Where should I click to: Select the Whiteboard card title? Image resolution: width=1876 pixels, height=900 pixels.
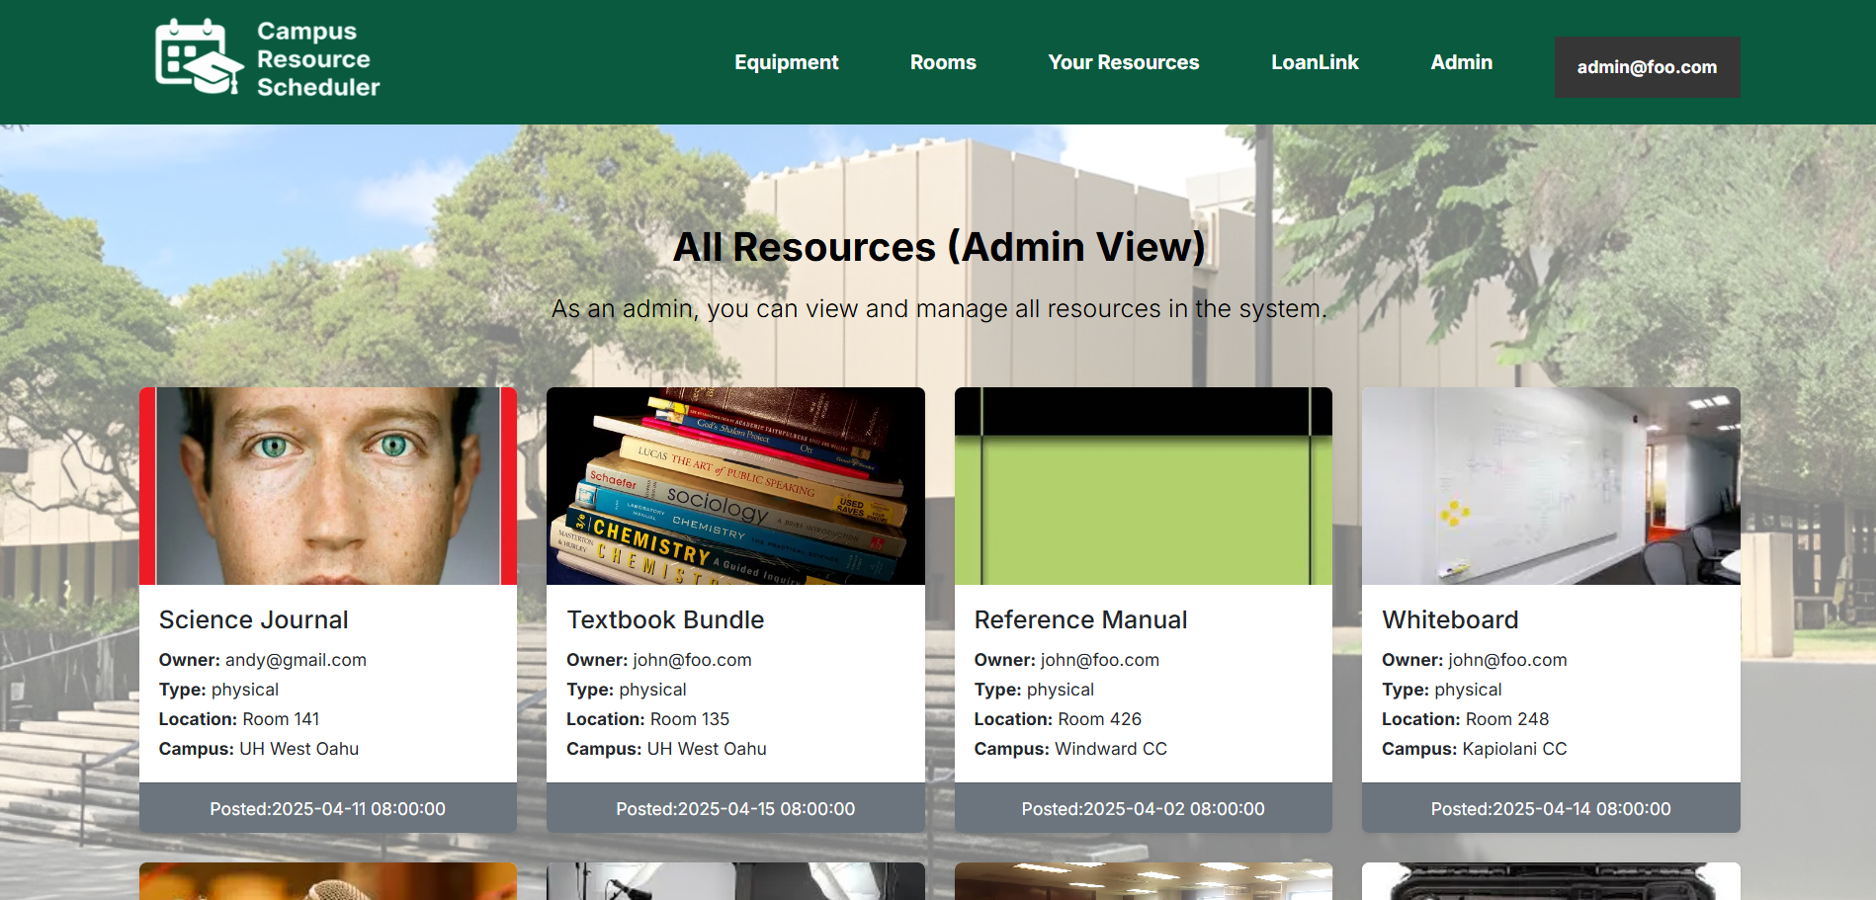point(1450,619)
